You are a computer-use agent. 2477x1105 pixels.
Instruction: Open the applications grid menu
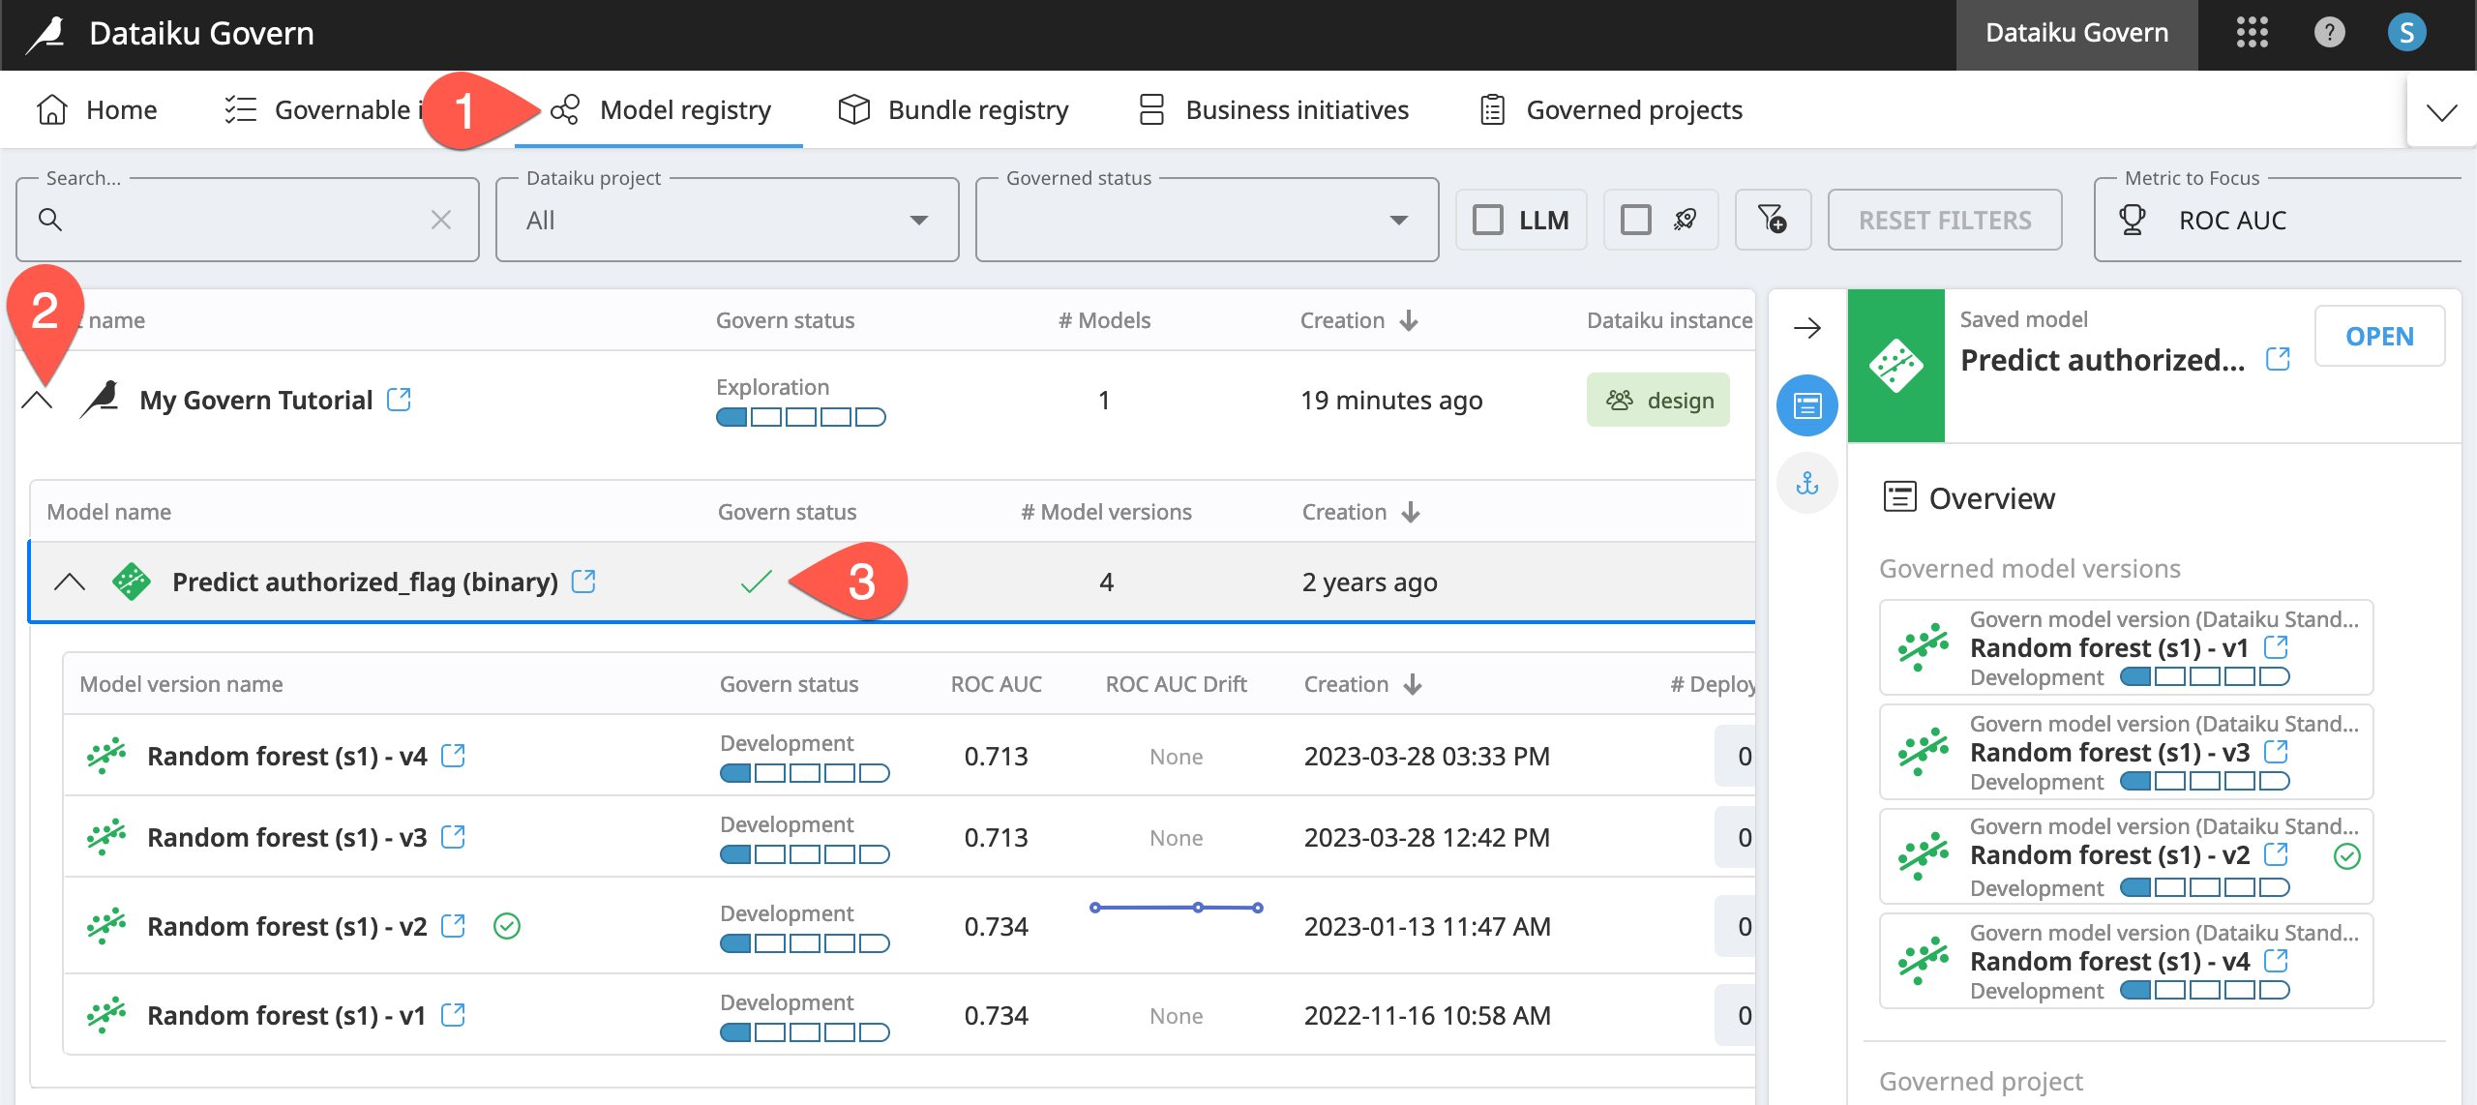2252,33
